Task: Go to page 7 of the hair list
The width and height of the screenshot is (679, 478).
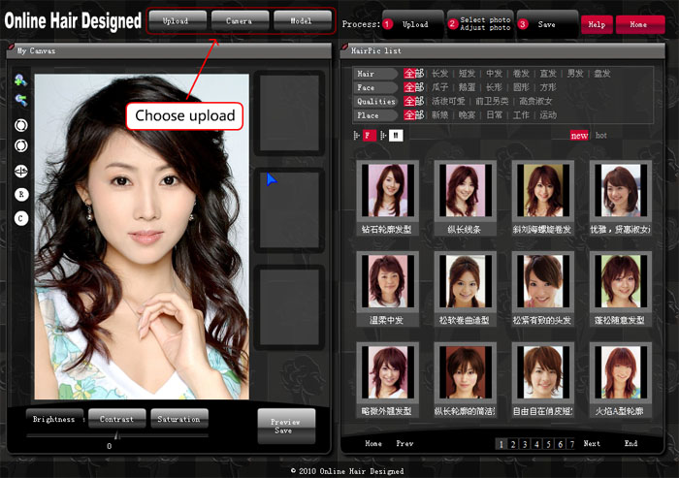Action: click(571, 444)
